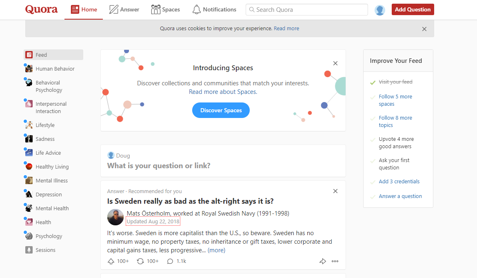Click Ask your first question
Image resolution: width=477 pixels, height=278 pixels.
click(x=394, y=164)
